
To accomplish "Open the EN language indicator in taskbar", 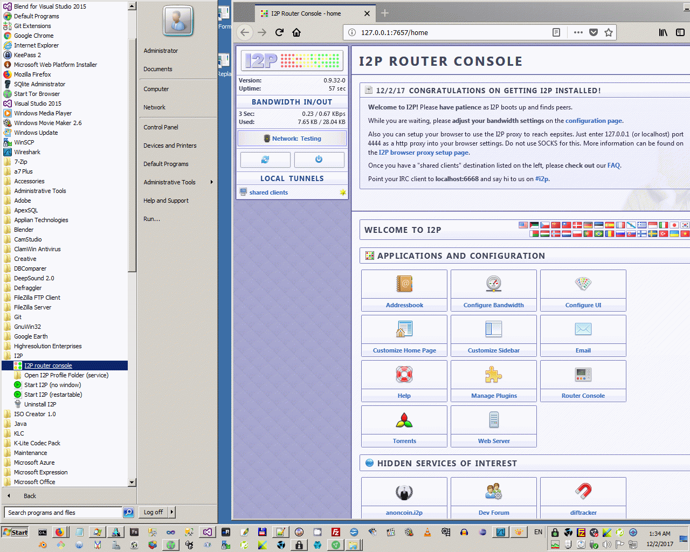I will [x=538, y=532].
